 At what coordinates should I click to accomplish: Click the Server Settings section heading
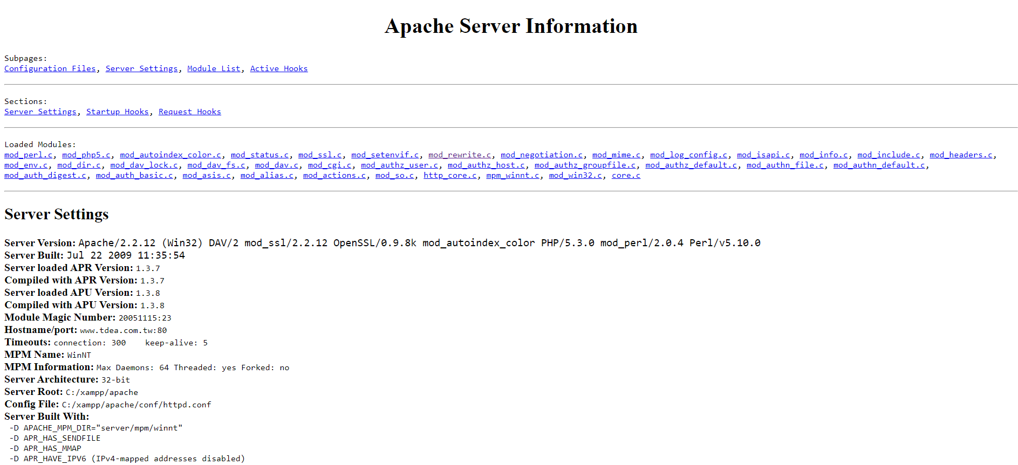[x=57, y=214]
